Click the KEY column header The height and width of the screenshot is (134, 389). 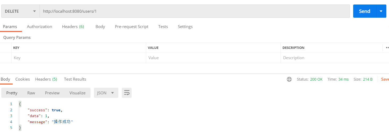click(x=16, y=48)
